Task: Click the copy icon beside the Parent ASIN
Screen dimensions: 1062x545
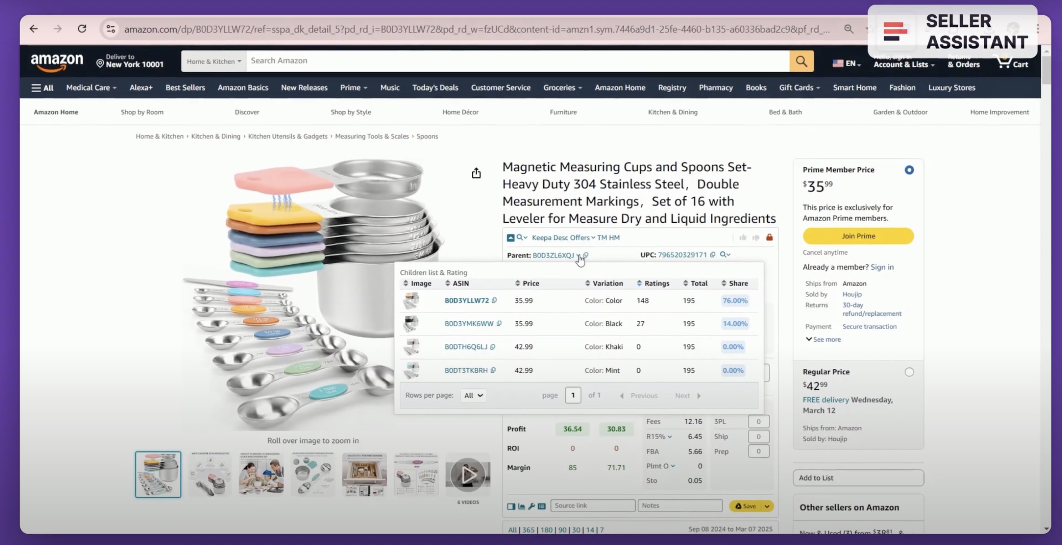Action: click(x=586, y=255)
